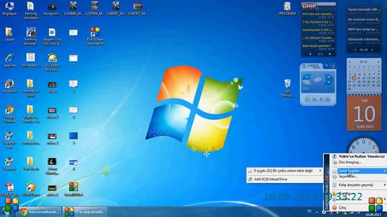Click the DAEMON Tools gadget help button
Image resolution: width=387 pixels, height=217 pixels.
tap(327, 66)
